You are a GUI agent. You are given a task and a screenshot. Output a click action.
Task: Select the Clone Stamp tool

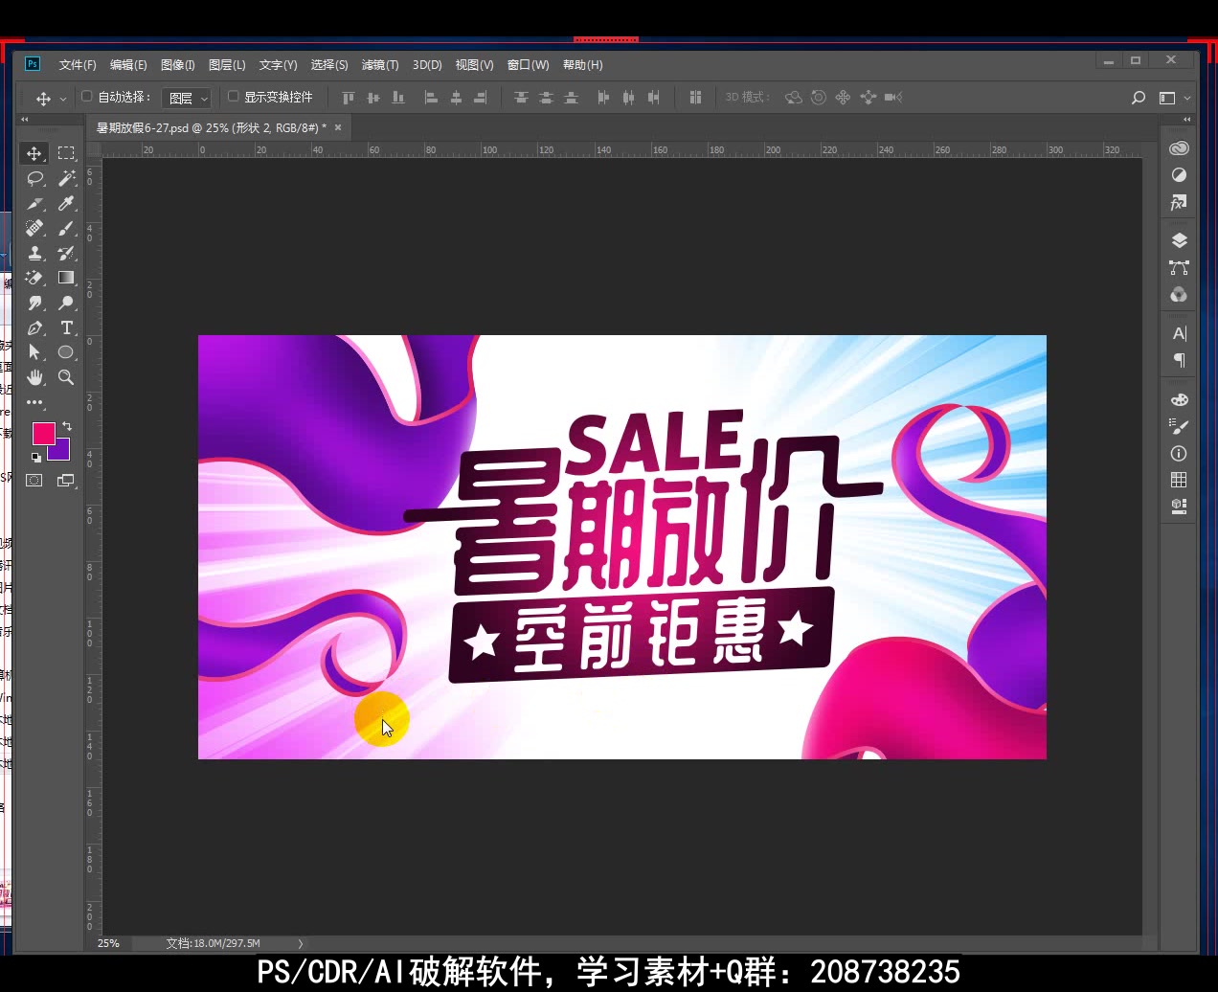(x=35, y=253)
